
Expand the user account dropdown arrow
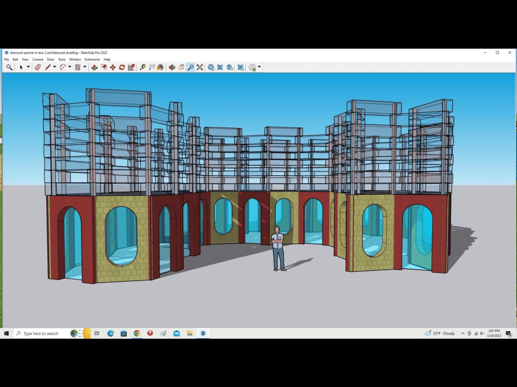260,67
